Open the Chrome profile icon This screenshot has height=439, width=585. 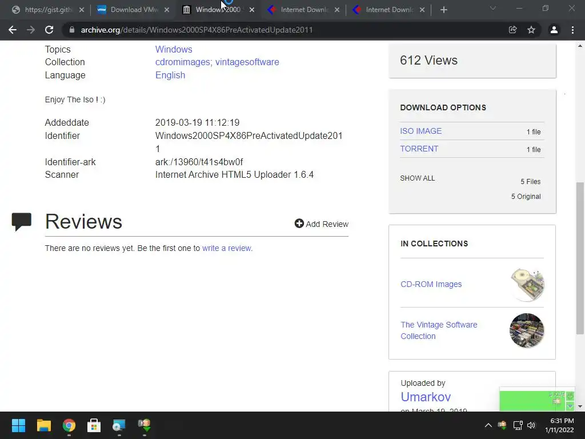click(x=554, y=30)
